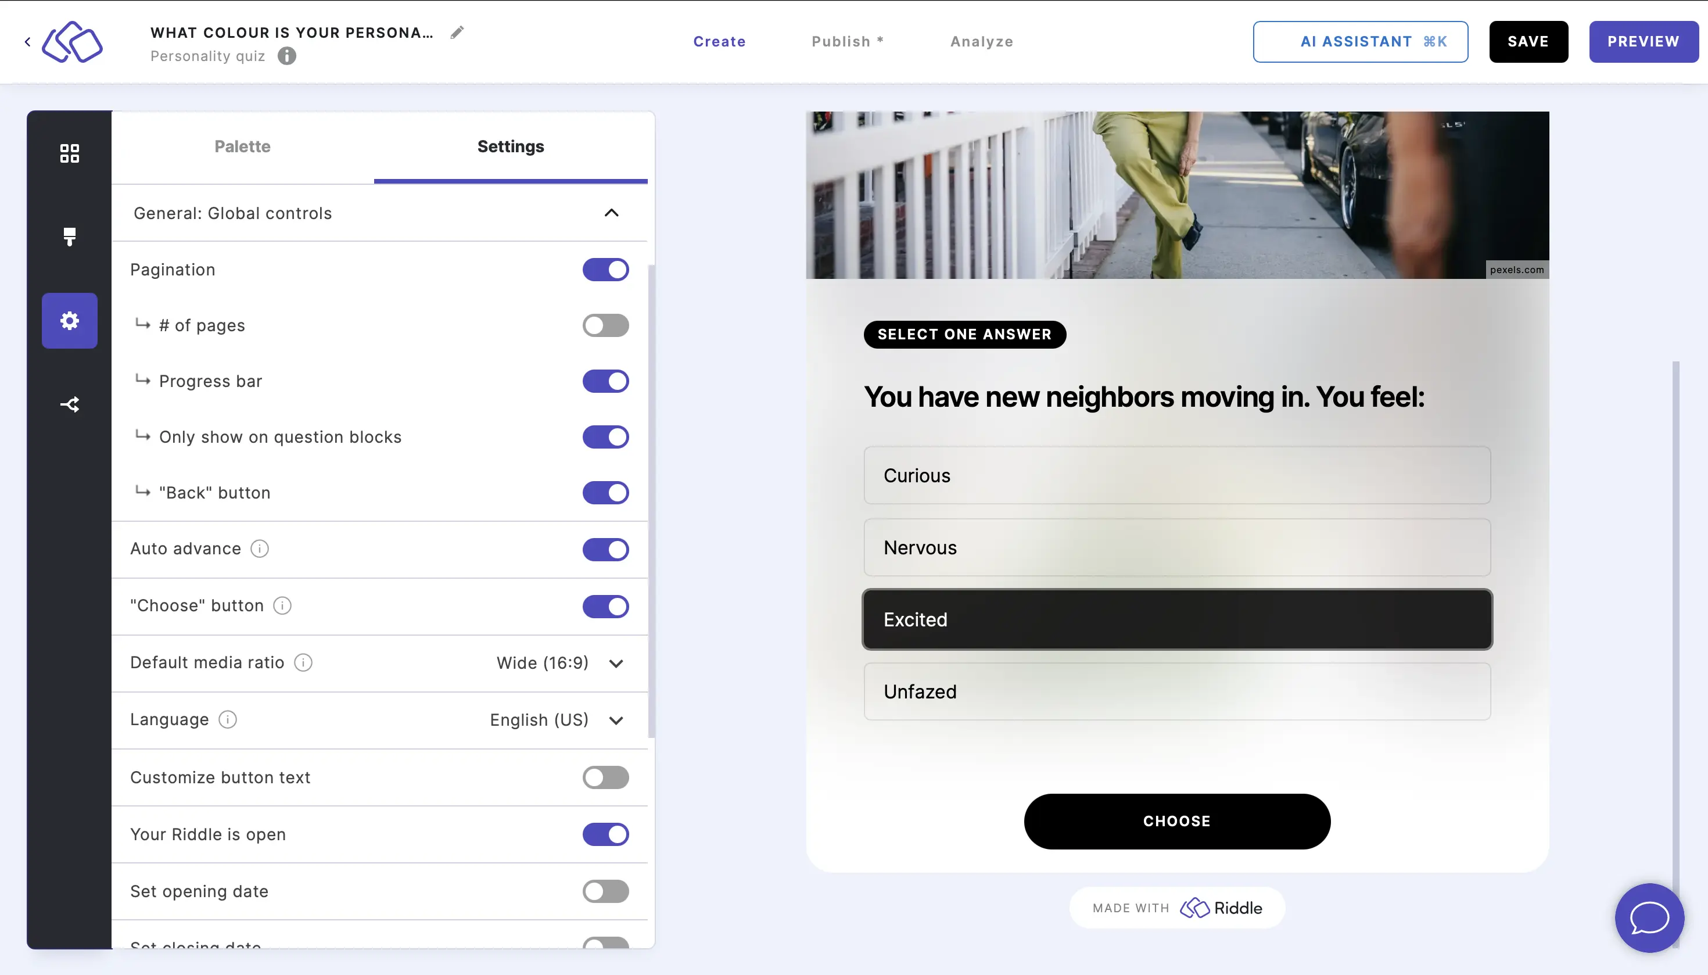Click the AI Assistant button with keyboard shortcut
The height and width of the screenshot is (975, 1708).
(1359, 41)
